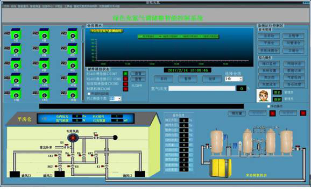Viewport: 311px width, 194px height.
Task: Click the 专用风机 fan icon
Action: pos(73,138)
